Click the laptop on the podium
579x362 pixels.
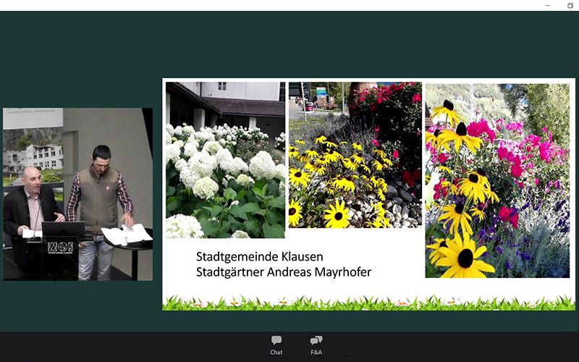click(63, 230)
